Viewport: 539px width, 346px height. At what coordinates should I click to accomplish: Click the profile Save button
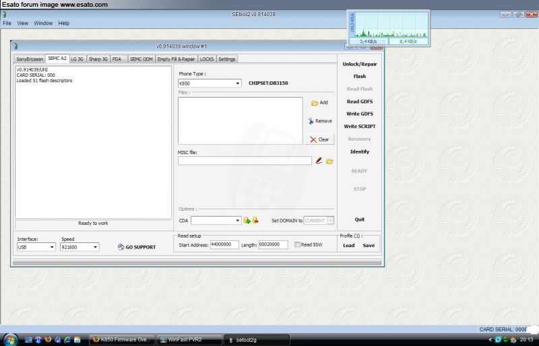click(369, 245)
